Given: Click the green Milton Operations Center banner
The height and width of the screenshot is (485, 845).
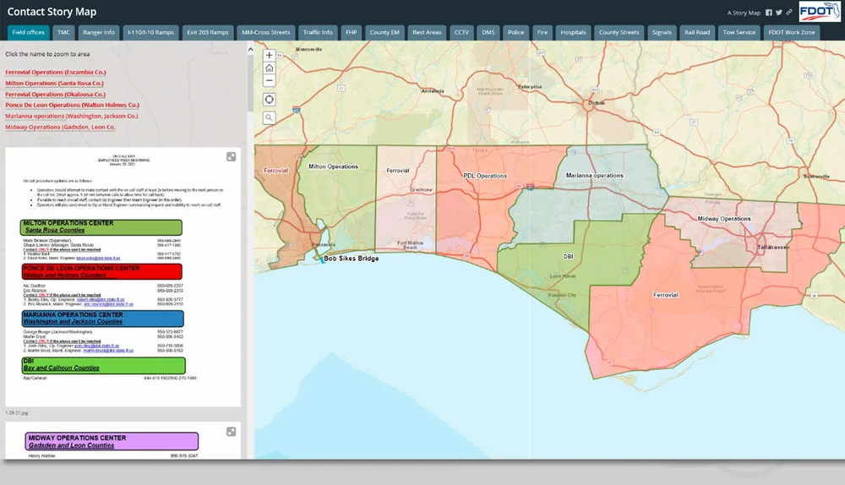Looking at the screenshot, I should pos(101,227).
